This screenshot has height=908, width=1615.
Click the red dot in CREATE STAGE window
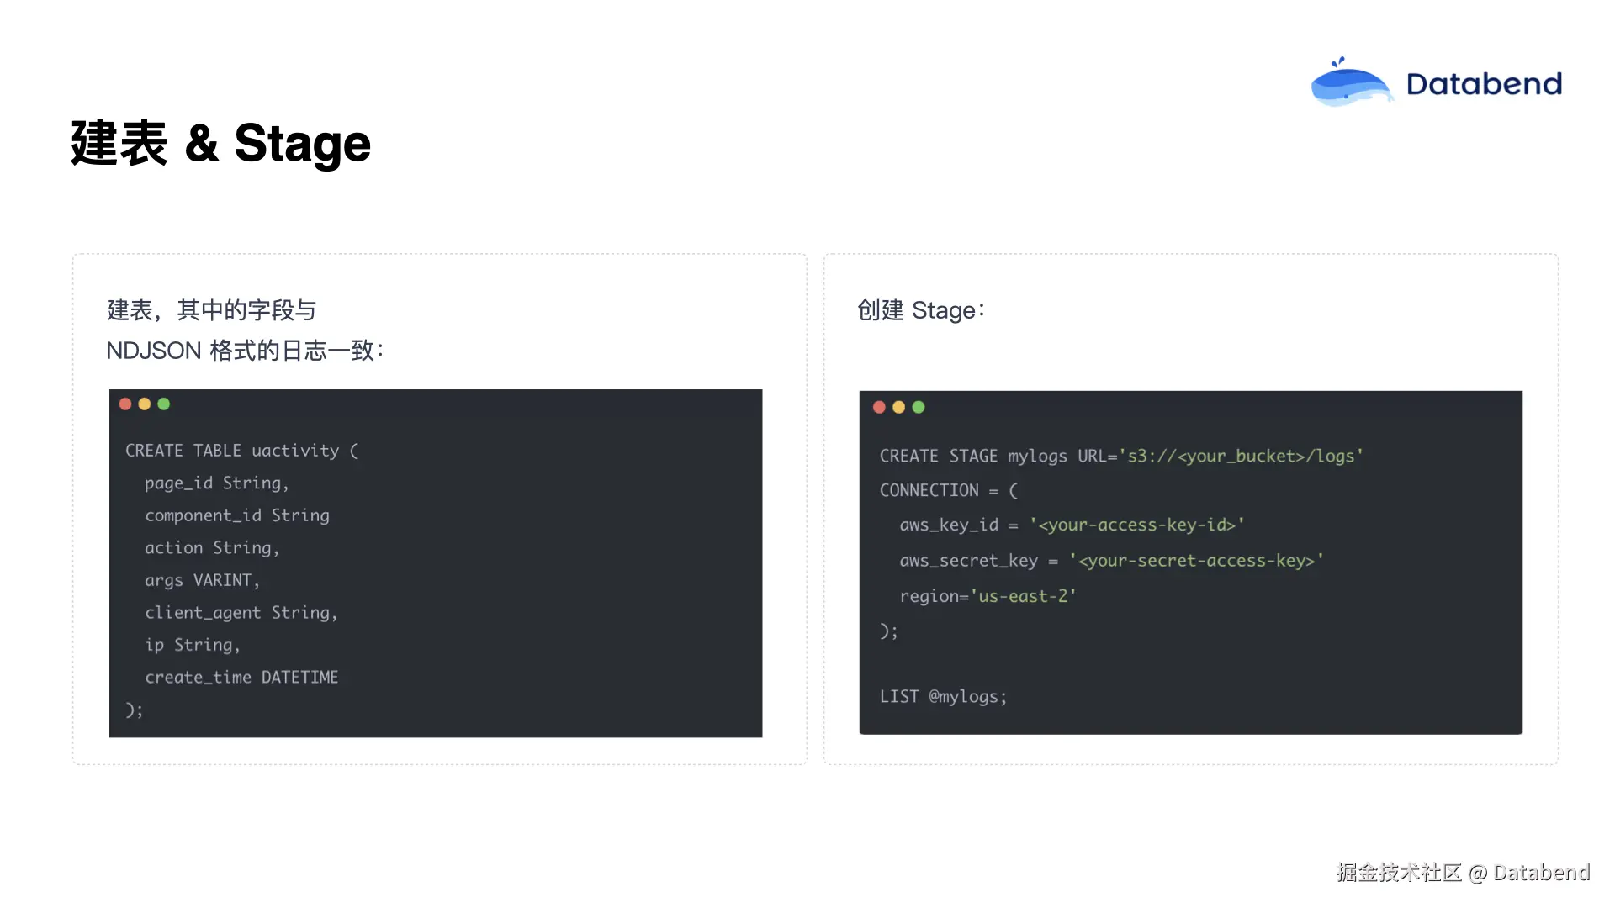click(879, 408)
